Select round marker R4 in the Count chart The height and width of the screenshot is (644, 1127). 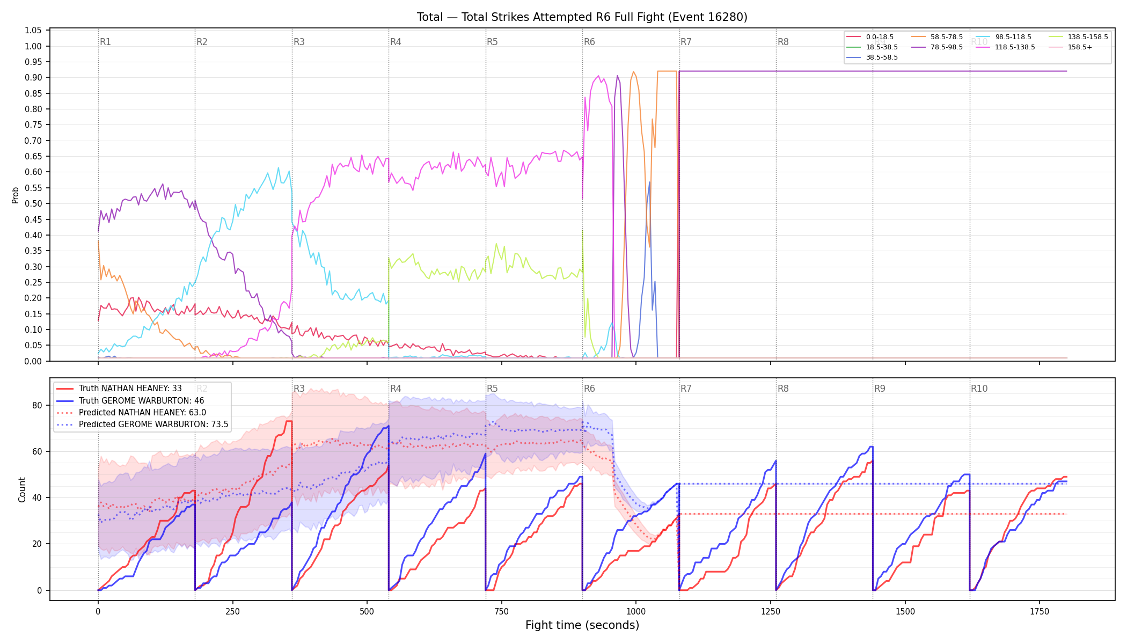[x=396, y=389]
